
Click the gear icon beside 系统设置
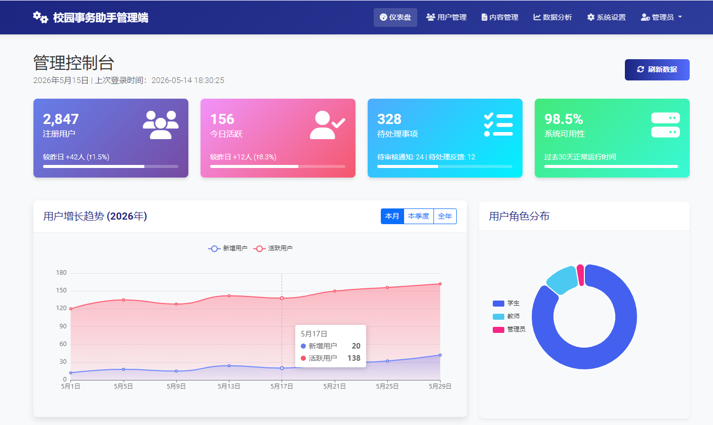click(x=590, y=17)
